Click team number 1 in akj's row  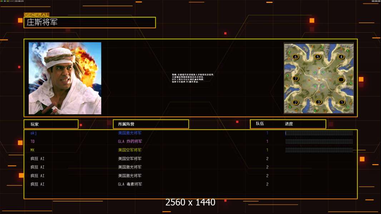[267, 133]
